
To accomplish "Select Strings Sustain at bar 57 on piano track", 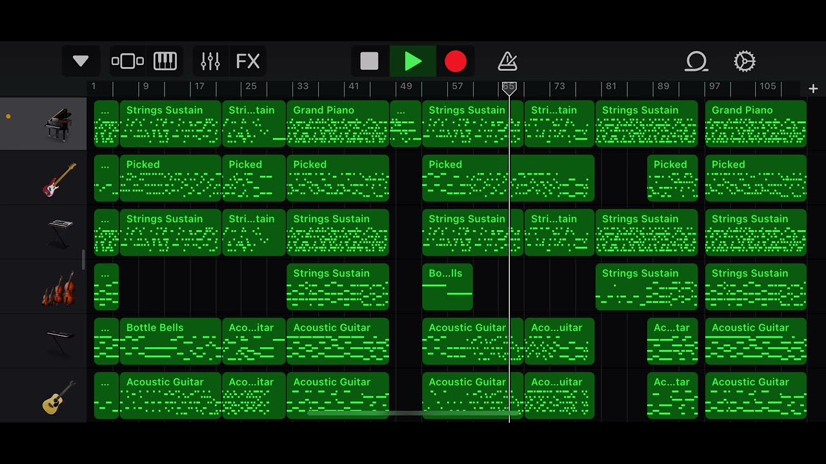I will (x=472, y=124).
